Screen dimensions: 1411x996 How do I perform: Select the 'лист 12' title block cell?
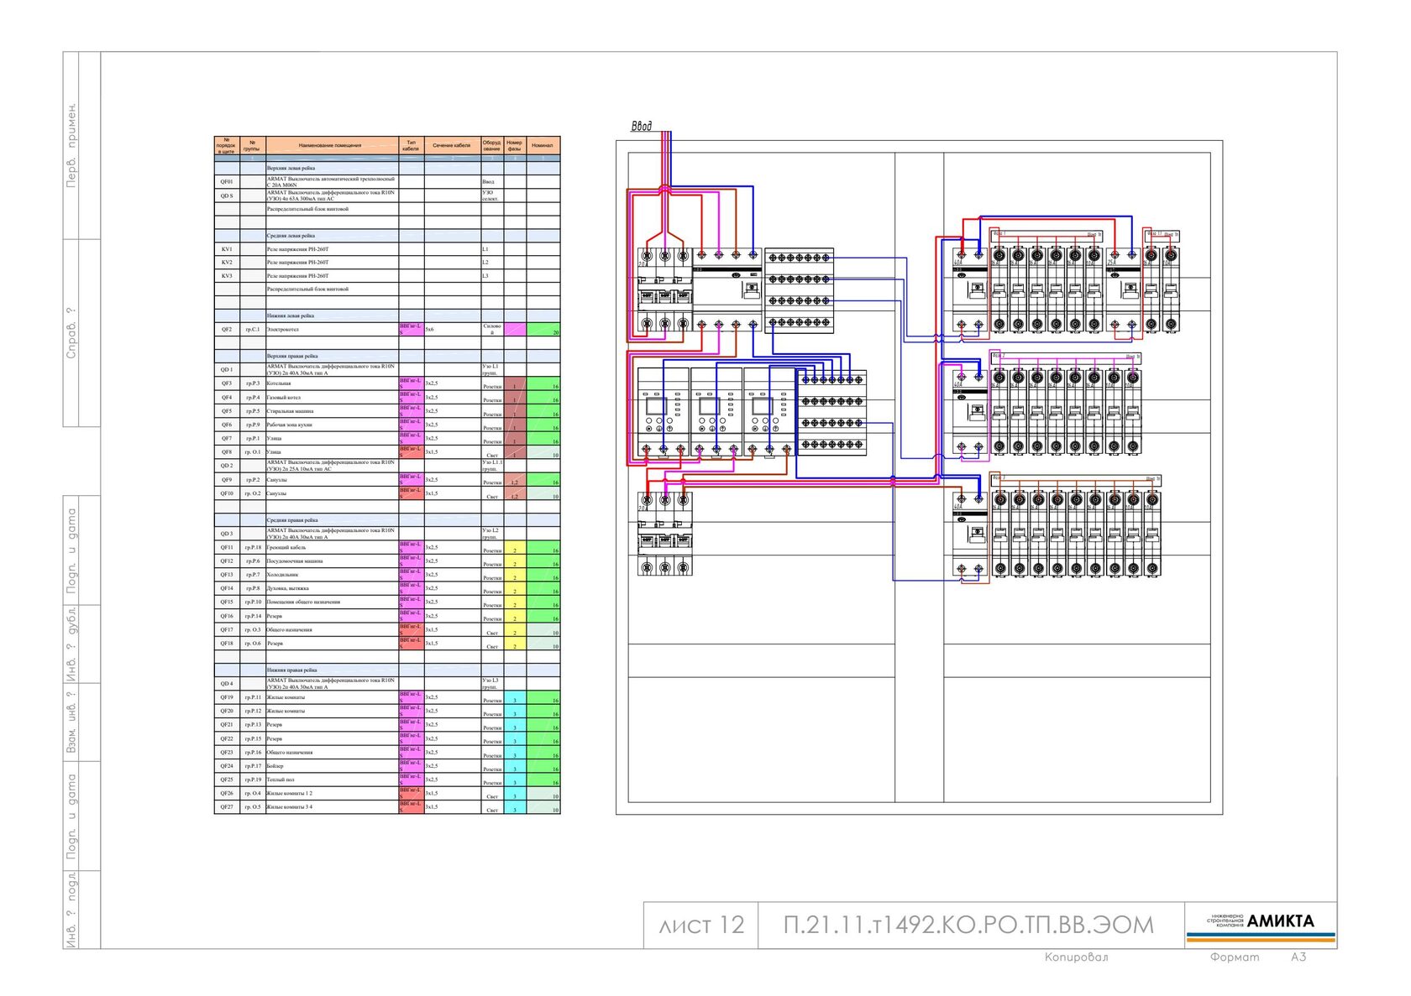(701, 925)
